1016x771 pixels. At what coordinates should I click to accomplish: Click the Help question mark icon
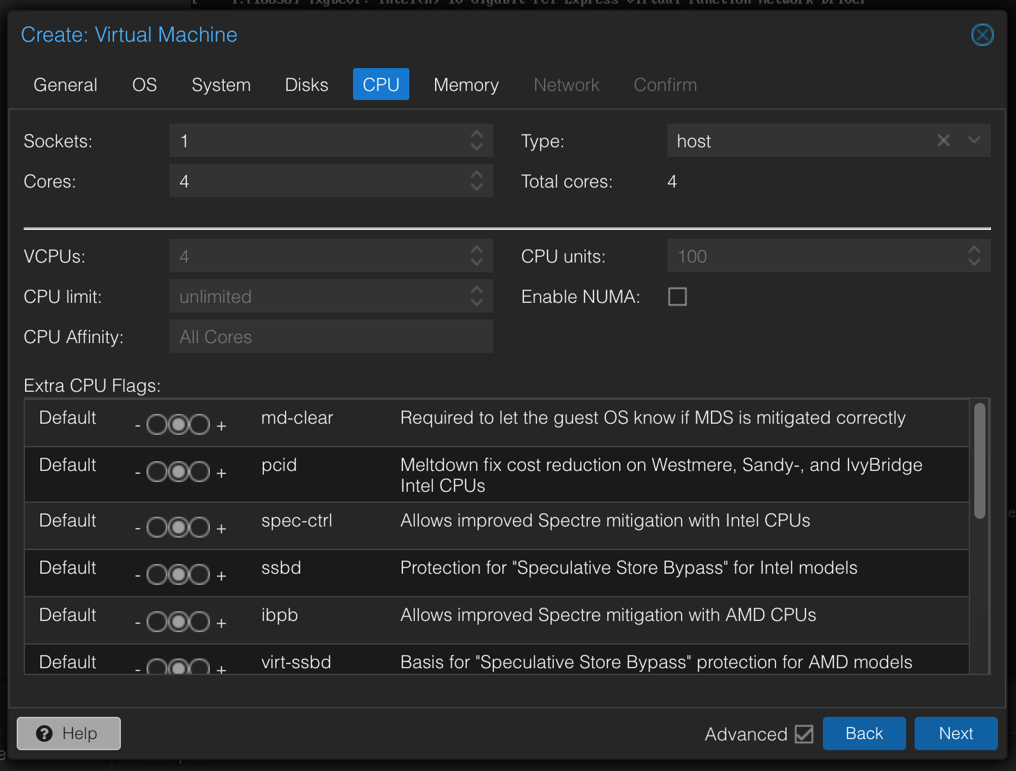pos(44,733)
